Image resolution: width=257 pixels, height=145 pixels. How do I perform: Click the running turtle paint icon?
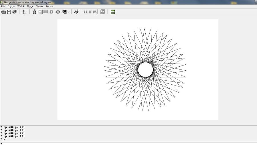pyautogui.click(x=76, y=12)
